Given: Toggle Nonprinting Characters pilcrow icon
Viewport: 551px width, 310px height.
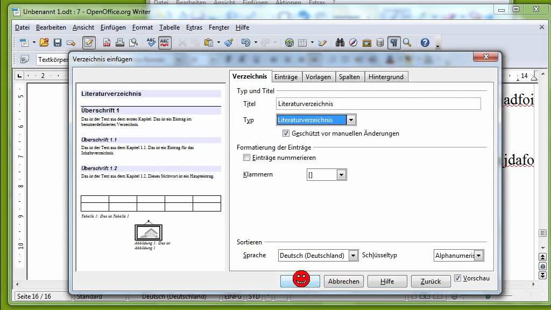Looking at the screenshot, I should point(394,43).
